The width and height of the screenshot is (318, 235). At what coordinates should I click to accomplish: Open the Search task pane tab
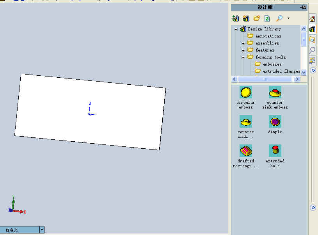[x=312, y=50]
